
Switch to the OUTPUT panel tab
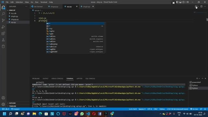(45, 79)
